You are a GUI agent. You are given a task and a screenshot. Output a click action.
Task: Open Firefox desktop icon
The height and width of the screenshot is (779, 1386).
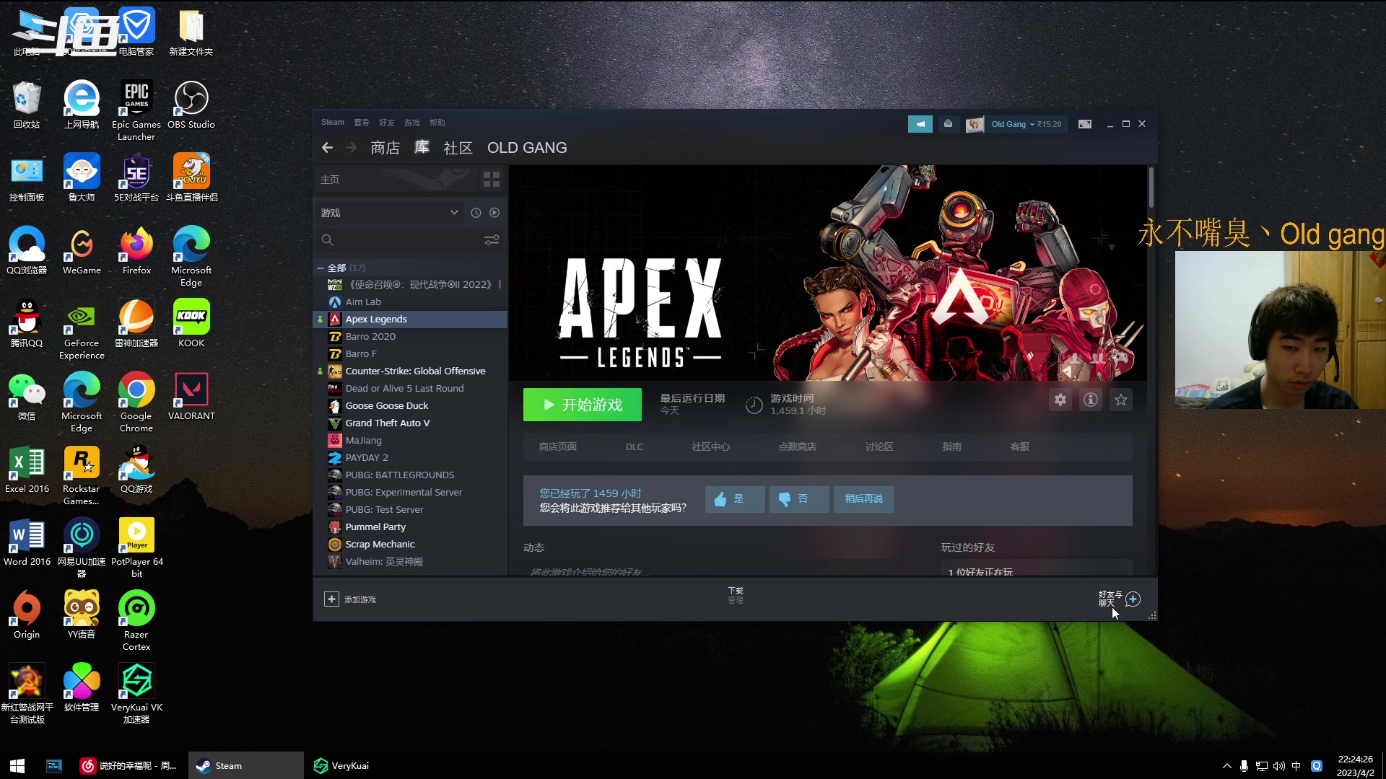pos(136,250)
